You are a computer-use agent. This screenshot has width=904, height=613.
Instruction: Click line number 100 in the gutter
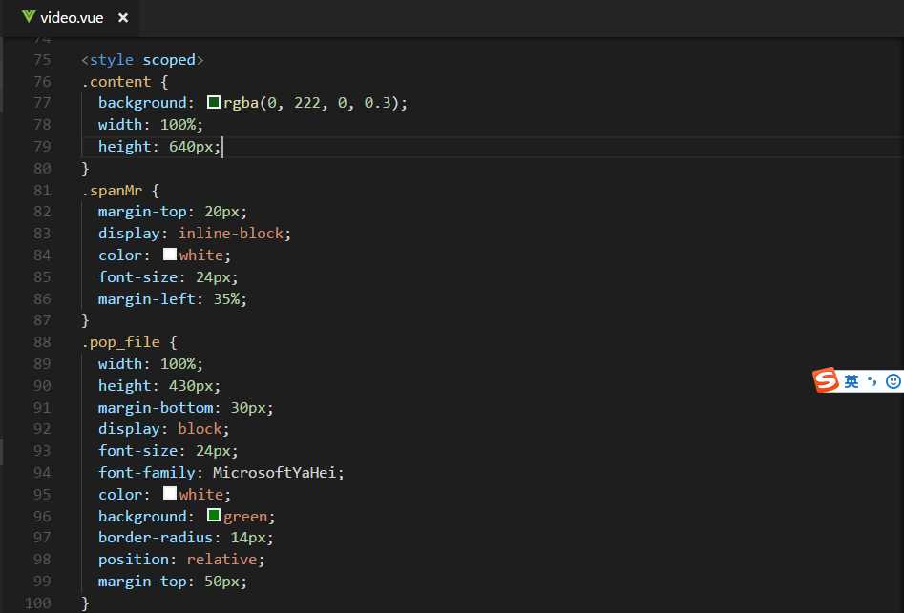coord(42,603)
